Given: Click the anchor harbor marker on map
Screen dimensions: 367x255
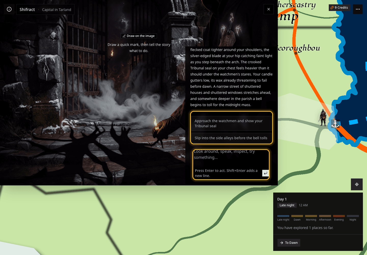Looking at the screenshot, I should [x=335, y=124].
